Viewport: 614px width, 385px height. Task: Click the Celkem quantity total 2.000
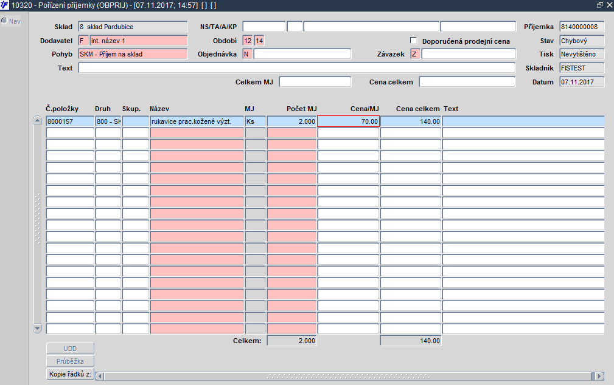click(291, 341)
